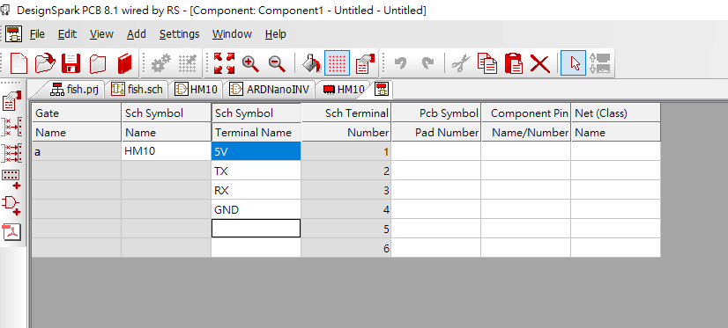Click the Zoom In magnifier icon
The image size is (728, 328).
point(250,63)
